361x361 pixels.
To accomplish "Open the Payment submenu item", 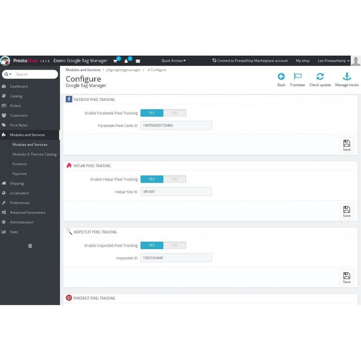I will click(x=19, y=174).
